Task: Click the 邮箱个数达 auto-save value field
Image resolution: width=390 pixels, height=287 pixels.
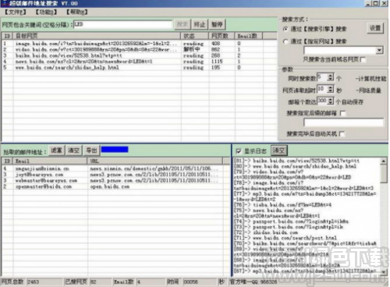Action: pyautogui.click(x=322, y=101)
